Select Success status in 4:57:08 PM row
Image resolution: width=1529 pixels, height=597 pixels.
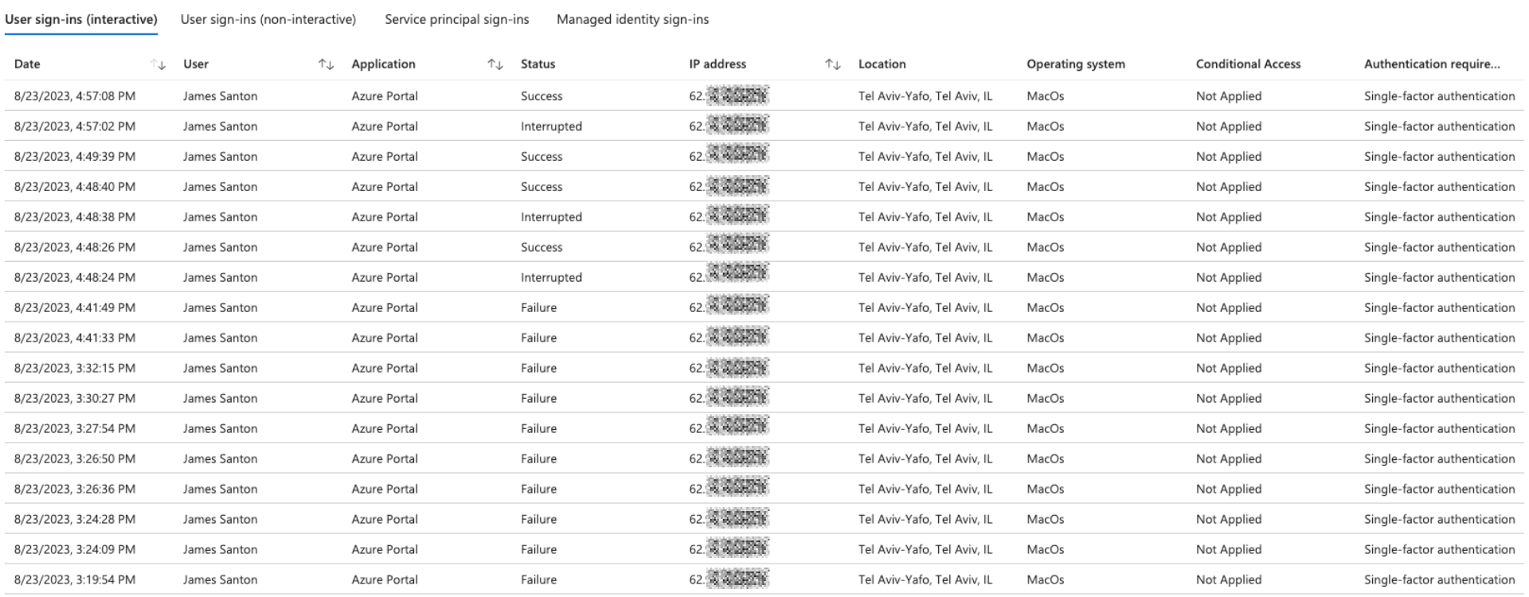[x=542, y=96]
